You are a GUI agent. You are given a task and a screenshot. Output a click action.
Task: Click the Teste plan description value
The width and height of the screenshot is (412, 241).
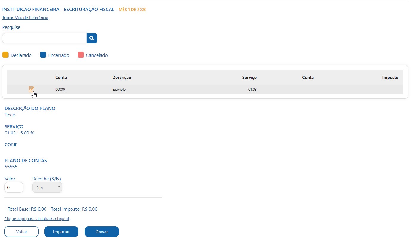click(x=10, y=115)
